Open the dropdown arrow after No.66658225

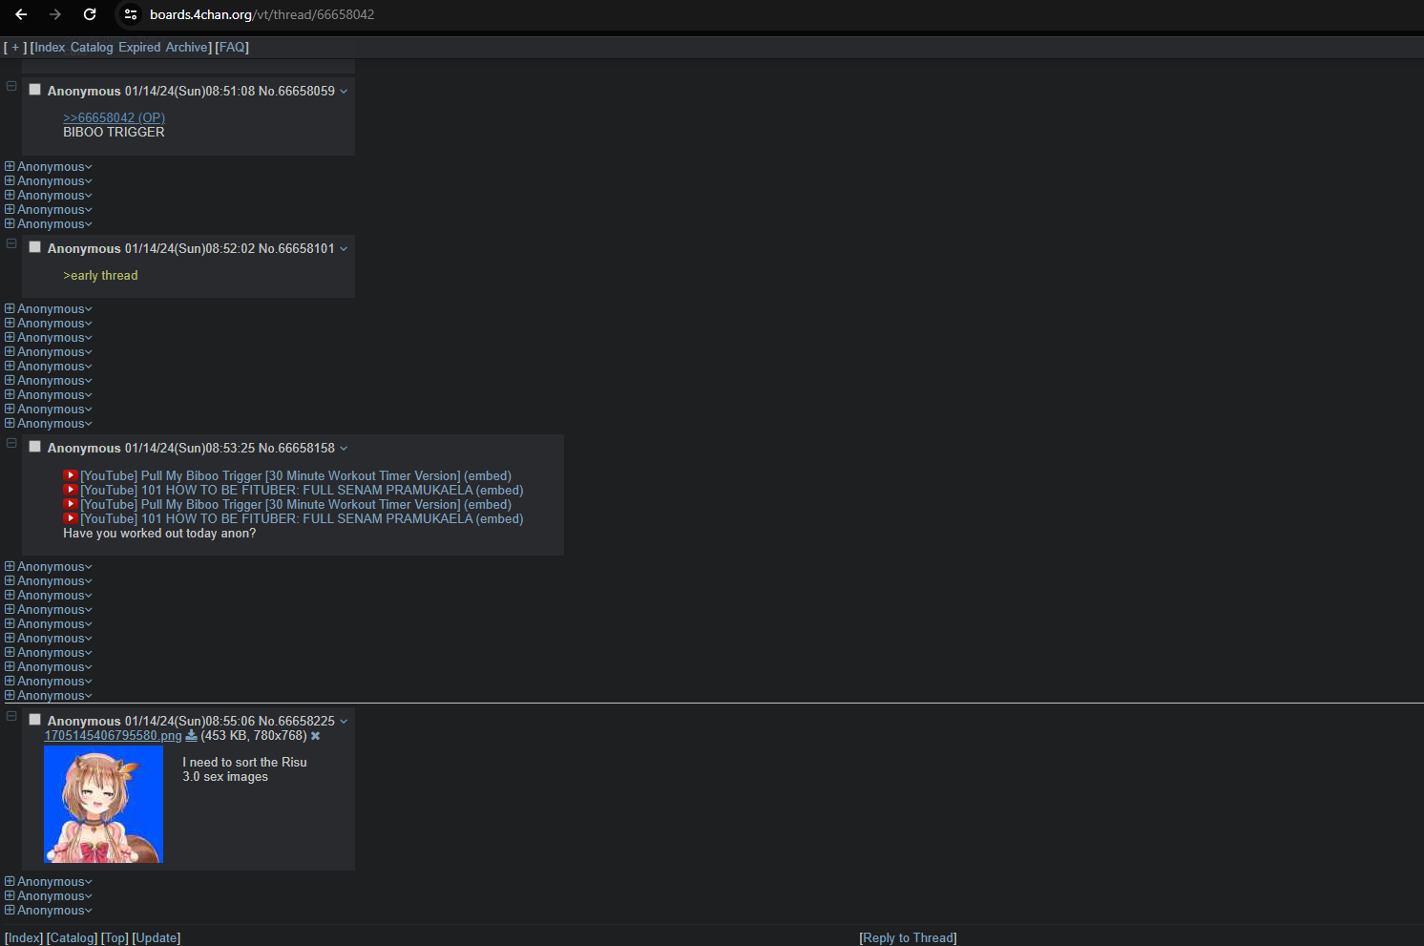[344, 722]
